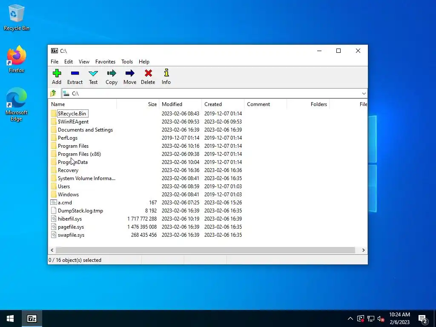
Task: Expand the address bar dropdown
Action: [x=364, y=93]
